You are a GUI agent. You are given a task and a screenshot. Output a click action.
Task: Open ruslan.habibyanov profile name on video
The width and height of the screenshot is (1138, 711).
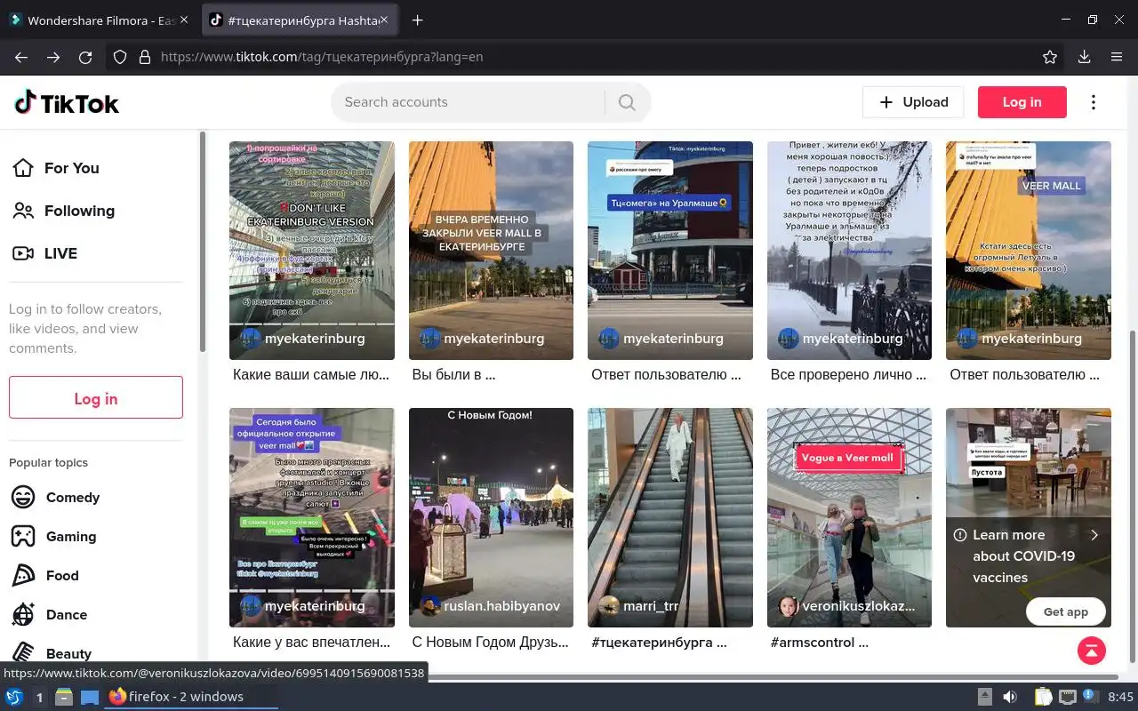coord(501,606)
